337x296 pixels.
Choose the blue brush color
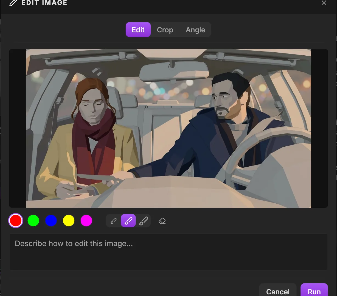point(51,221)
